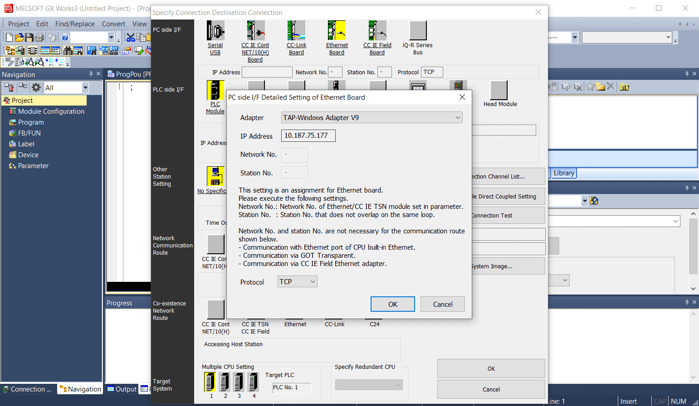Toggle pin on the Output panel

[687, 302]
